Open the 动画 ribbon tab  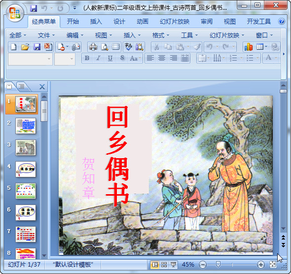(143, 22)
